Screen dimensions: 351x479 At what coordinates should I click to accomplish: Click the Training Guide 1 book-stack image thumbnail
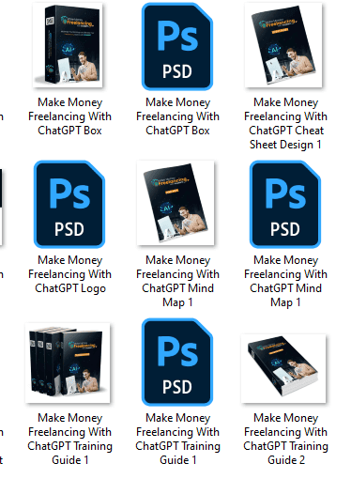68,363
